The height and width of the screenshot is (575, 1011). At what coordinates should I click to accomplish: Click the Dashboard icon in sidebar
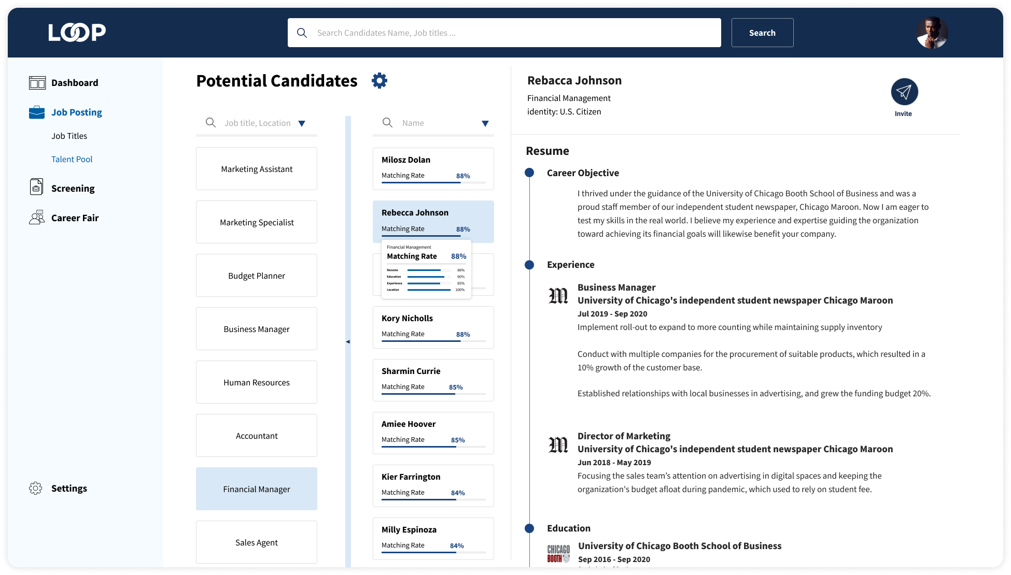point(37,83)
